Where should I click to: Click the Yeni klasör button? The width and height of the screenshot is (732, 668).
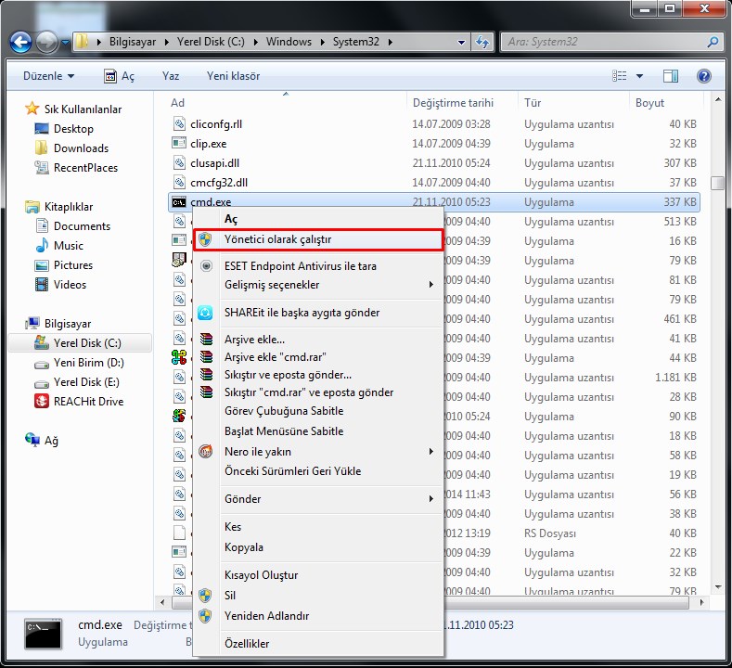pyautogui.click(x=233, y=76)
